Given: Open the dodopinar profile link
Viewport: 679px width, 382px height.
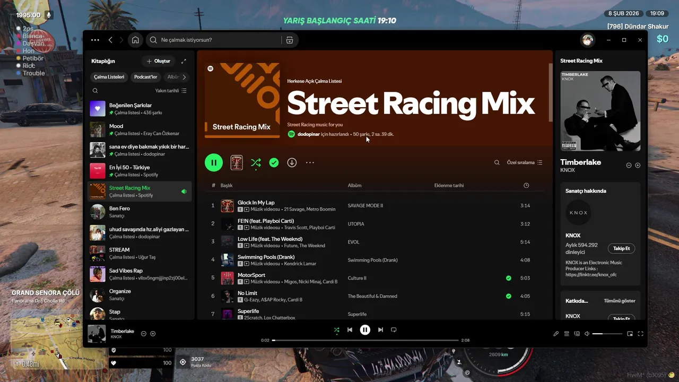Looking at the screenshot, I should 309,134.
